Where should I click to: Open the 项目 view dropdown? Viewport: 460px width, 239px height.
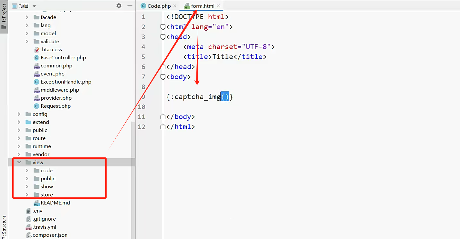point(34,5)
